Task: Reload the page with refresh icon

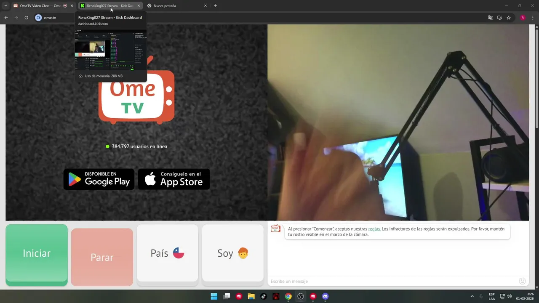Action: coord(26,18)
